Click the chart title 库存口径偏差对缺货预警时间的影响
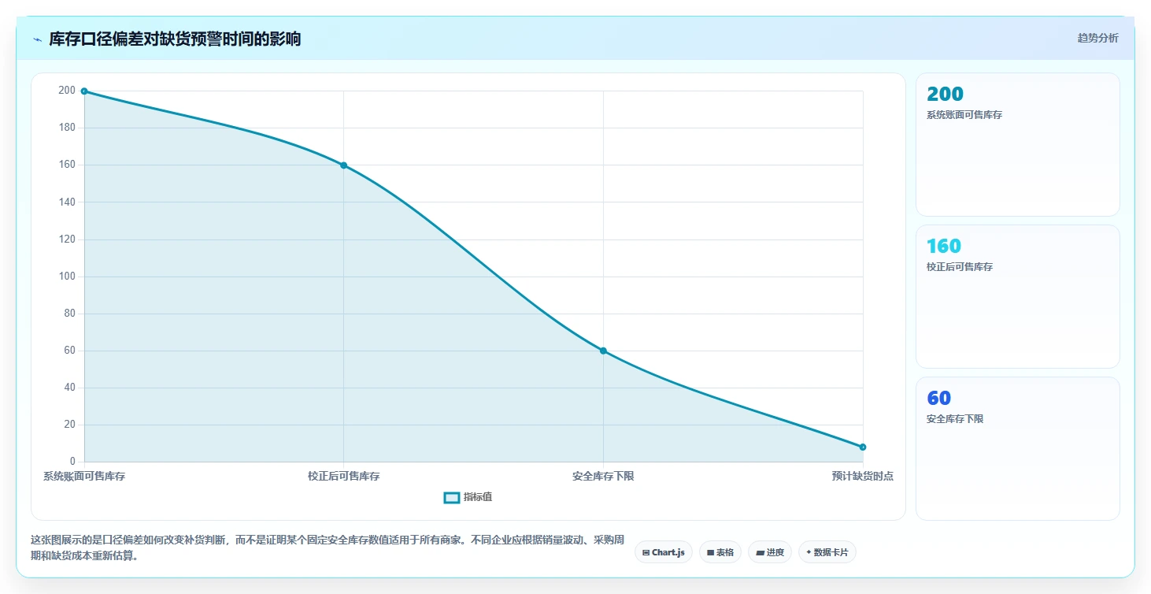The width and height of the screenshot is (1151, 594). coord(175,39)
